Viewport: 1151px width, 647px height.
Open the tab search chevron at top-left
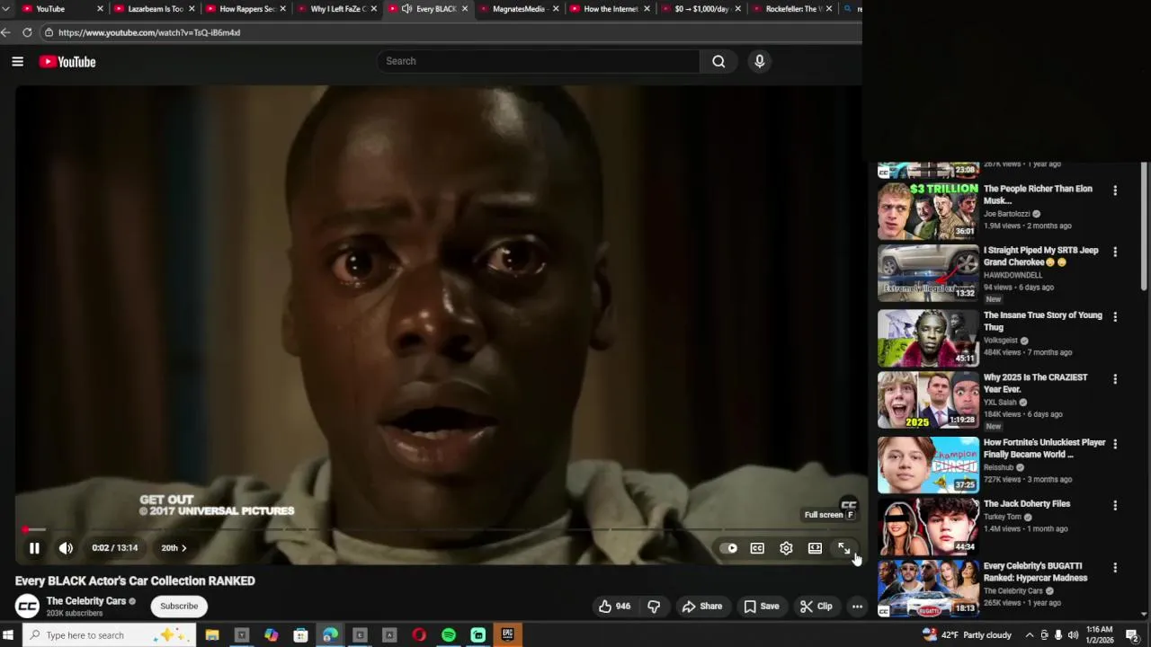pyautogui.click(x=5, y=9)
